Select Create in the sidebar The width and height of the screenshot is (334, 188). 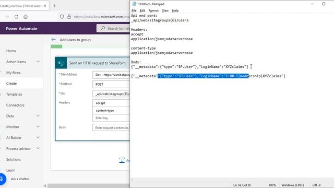(11, 84)
